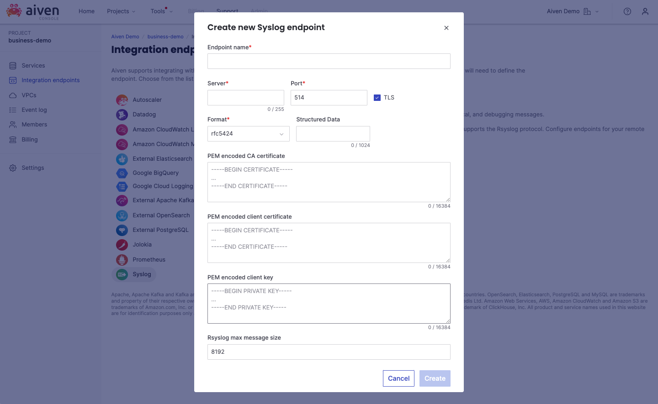
Task: Click the External PostgreSQL integration icon
Action: (x=122, y=230)
